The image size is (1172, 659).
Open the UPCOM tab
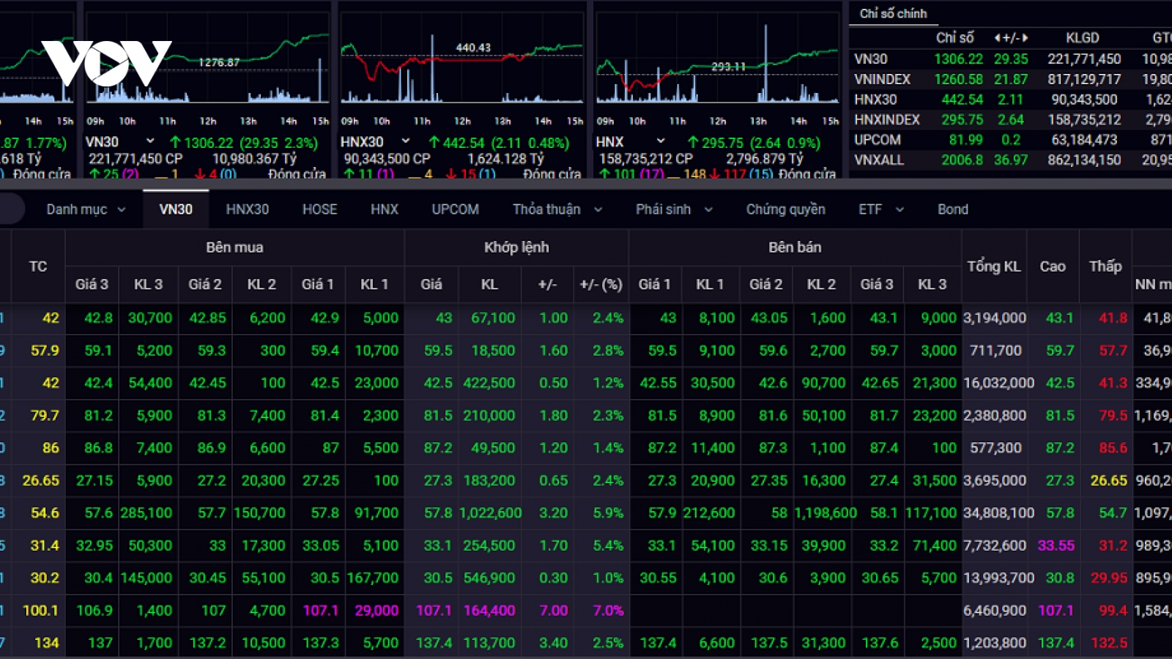(455, 209)
